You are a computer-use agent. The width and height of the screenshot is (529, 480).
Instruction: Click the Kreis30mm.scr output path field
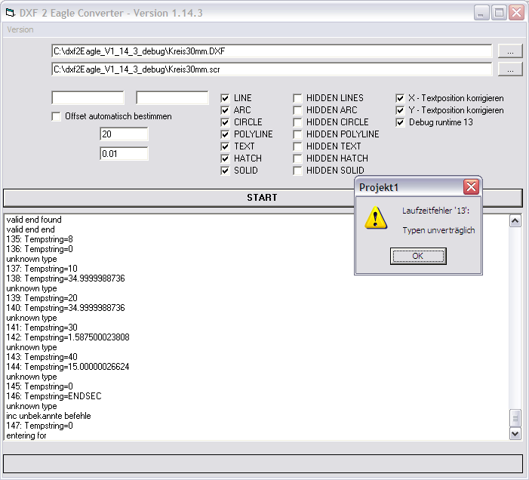tap(272, 69)
